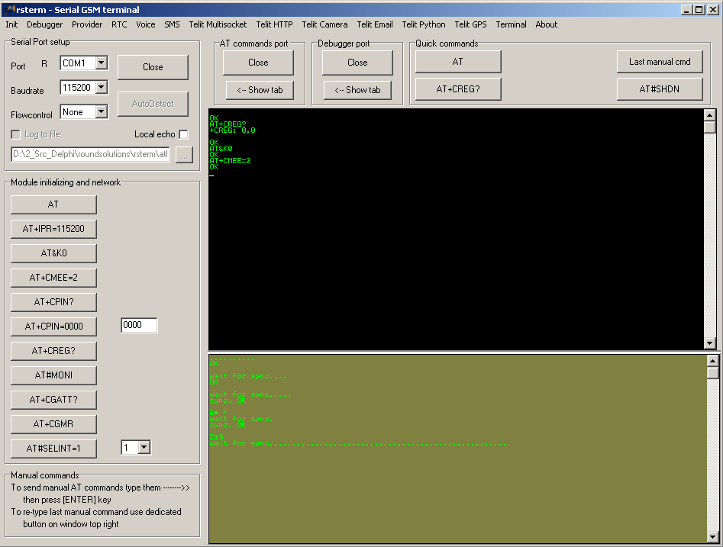Expand the AT#SELINT value dropdown
The image size is (723, 547).
144,447
